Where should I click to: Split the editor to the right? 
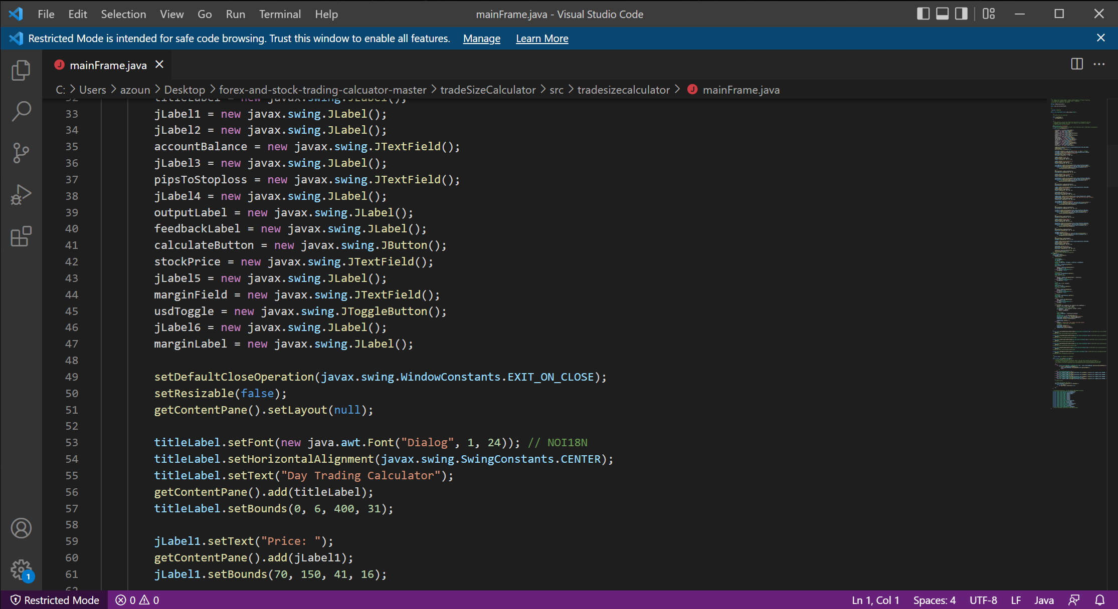[1077, 64]
